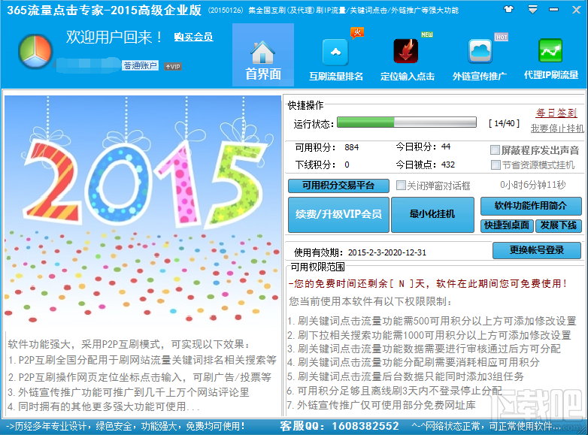The width and height of the screenshot is (588, 435).
Task: Click the shirt skin icon in title bar
Action: tap(508, 9)
